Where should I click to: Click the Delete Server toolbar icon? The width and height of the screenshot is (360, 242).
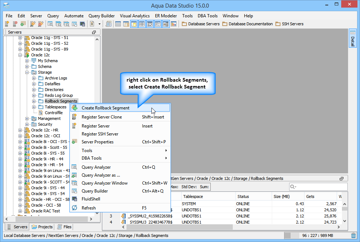pos(15,23)
